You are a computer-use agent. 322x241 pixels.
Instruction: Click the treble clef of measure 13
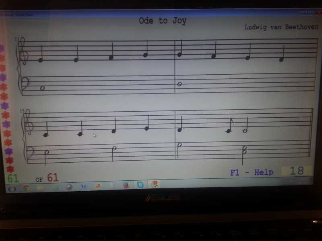[23, 51]
